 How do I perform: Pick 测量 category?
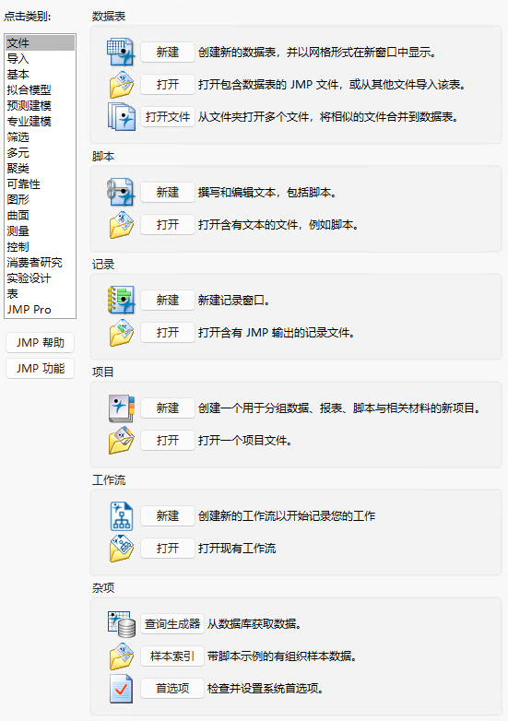(x=40, y=230)
